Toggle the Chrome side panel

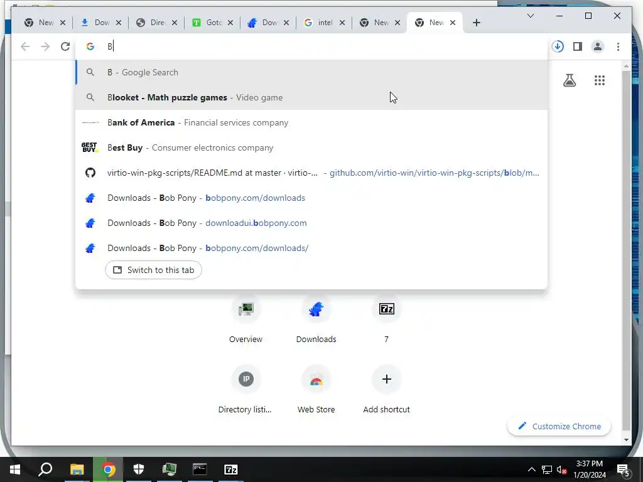click(x=578, y=46)
